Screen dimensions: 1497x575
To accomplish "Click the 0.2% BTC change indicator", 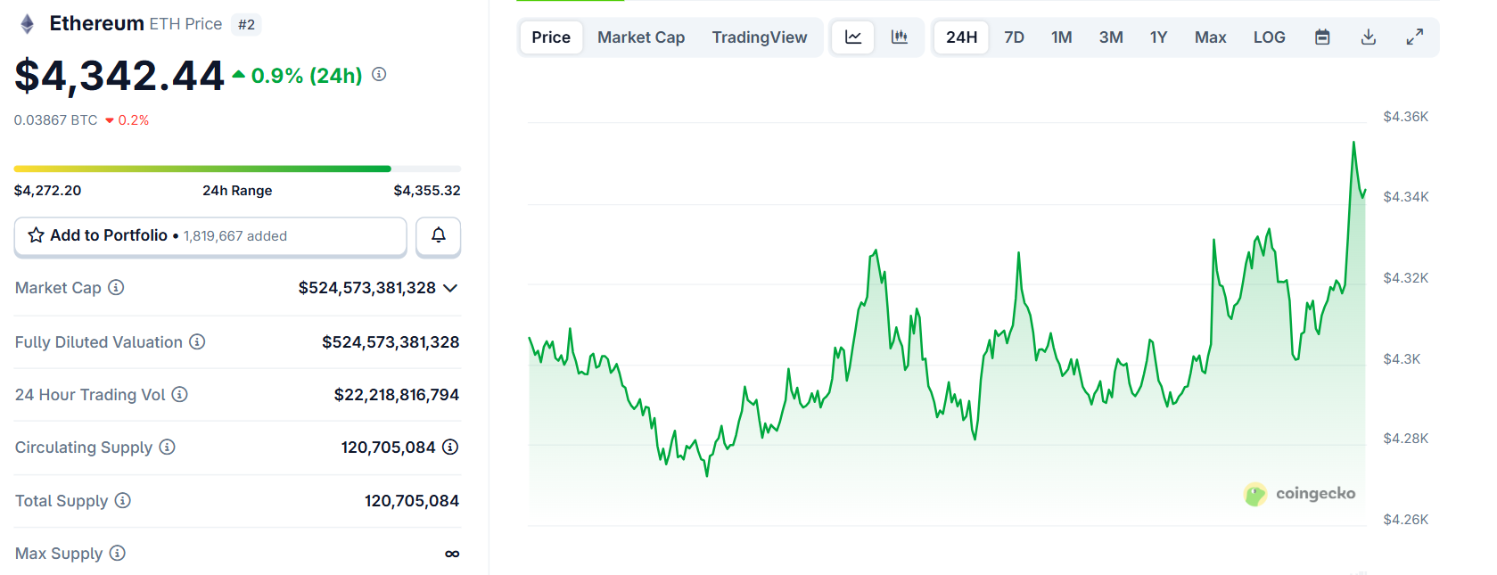I will point(127,119).
